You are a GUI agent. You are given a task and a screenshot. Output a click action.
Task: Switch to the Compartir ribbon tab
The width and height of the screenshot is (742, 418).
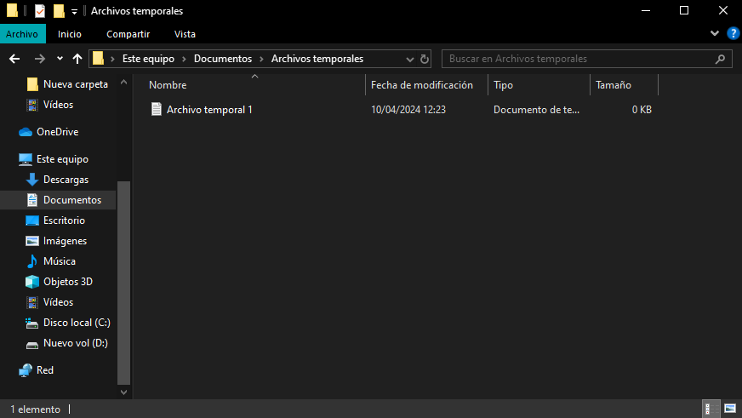pos(128,34)
